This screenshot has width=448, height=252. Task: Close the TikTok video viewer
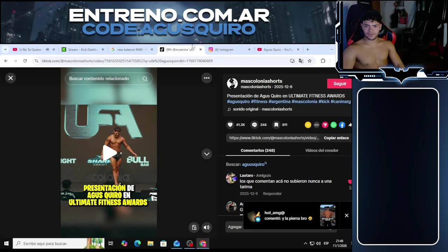10,78
